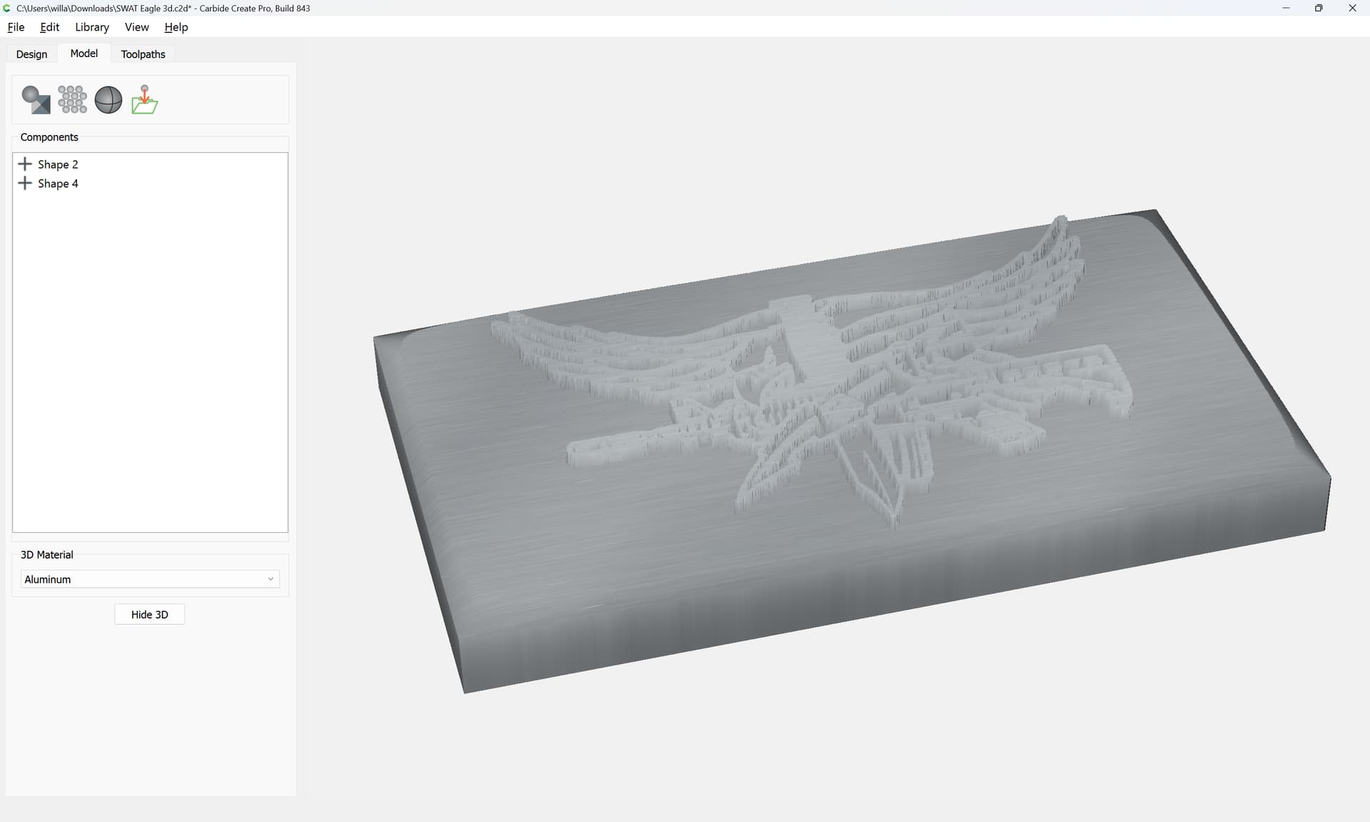Image resolution: width=1370 pixels, height=822 pixels.
Task: Open the View menu
Action: [x=136, y=27]
